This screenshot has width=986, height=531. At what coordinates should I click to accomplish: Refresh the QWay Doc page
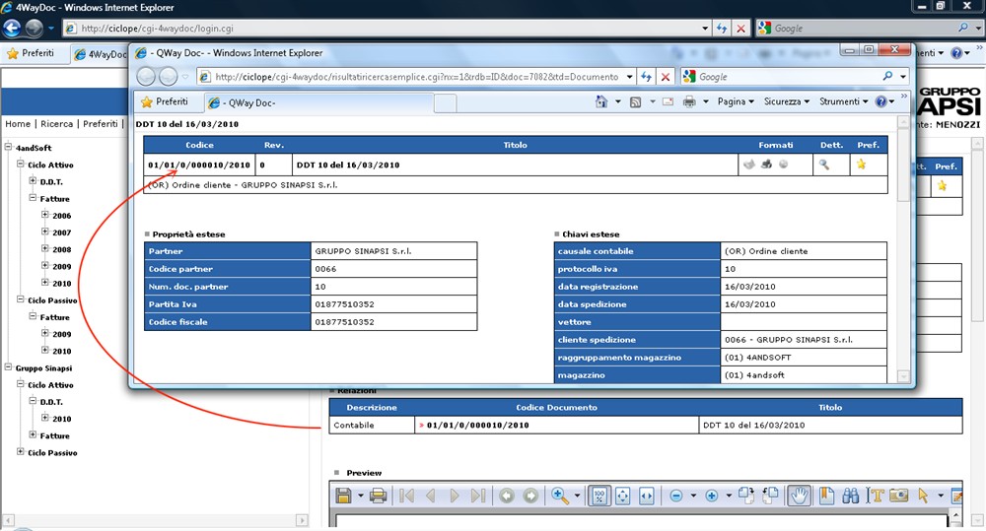pos(646,77)
